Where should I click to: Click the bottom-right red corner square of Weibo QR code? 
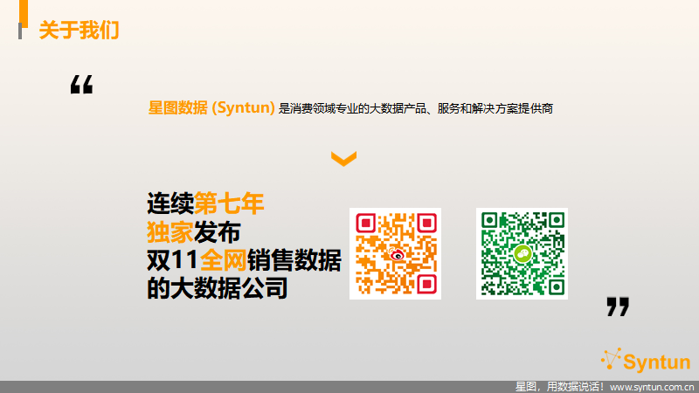click(427, 286)
